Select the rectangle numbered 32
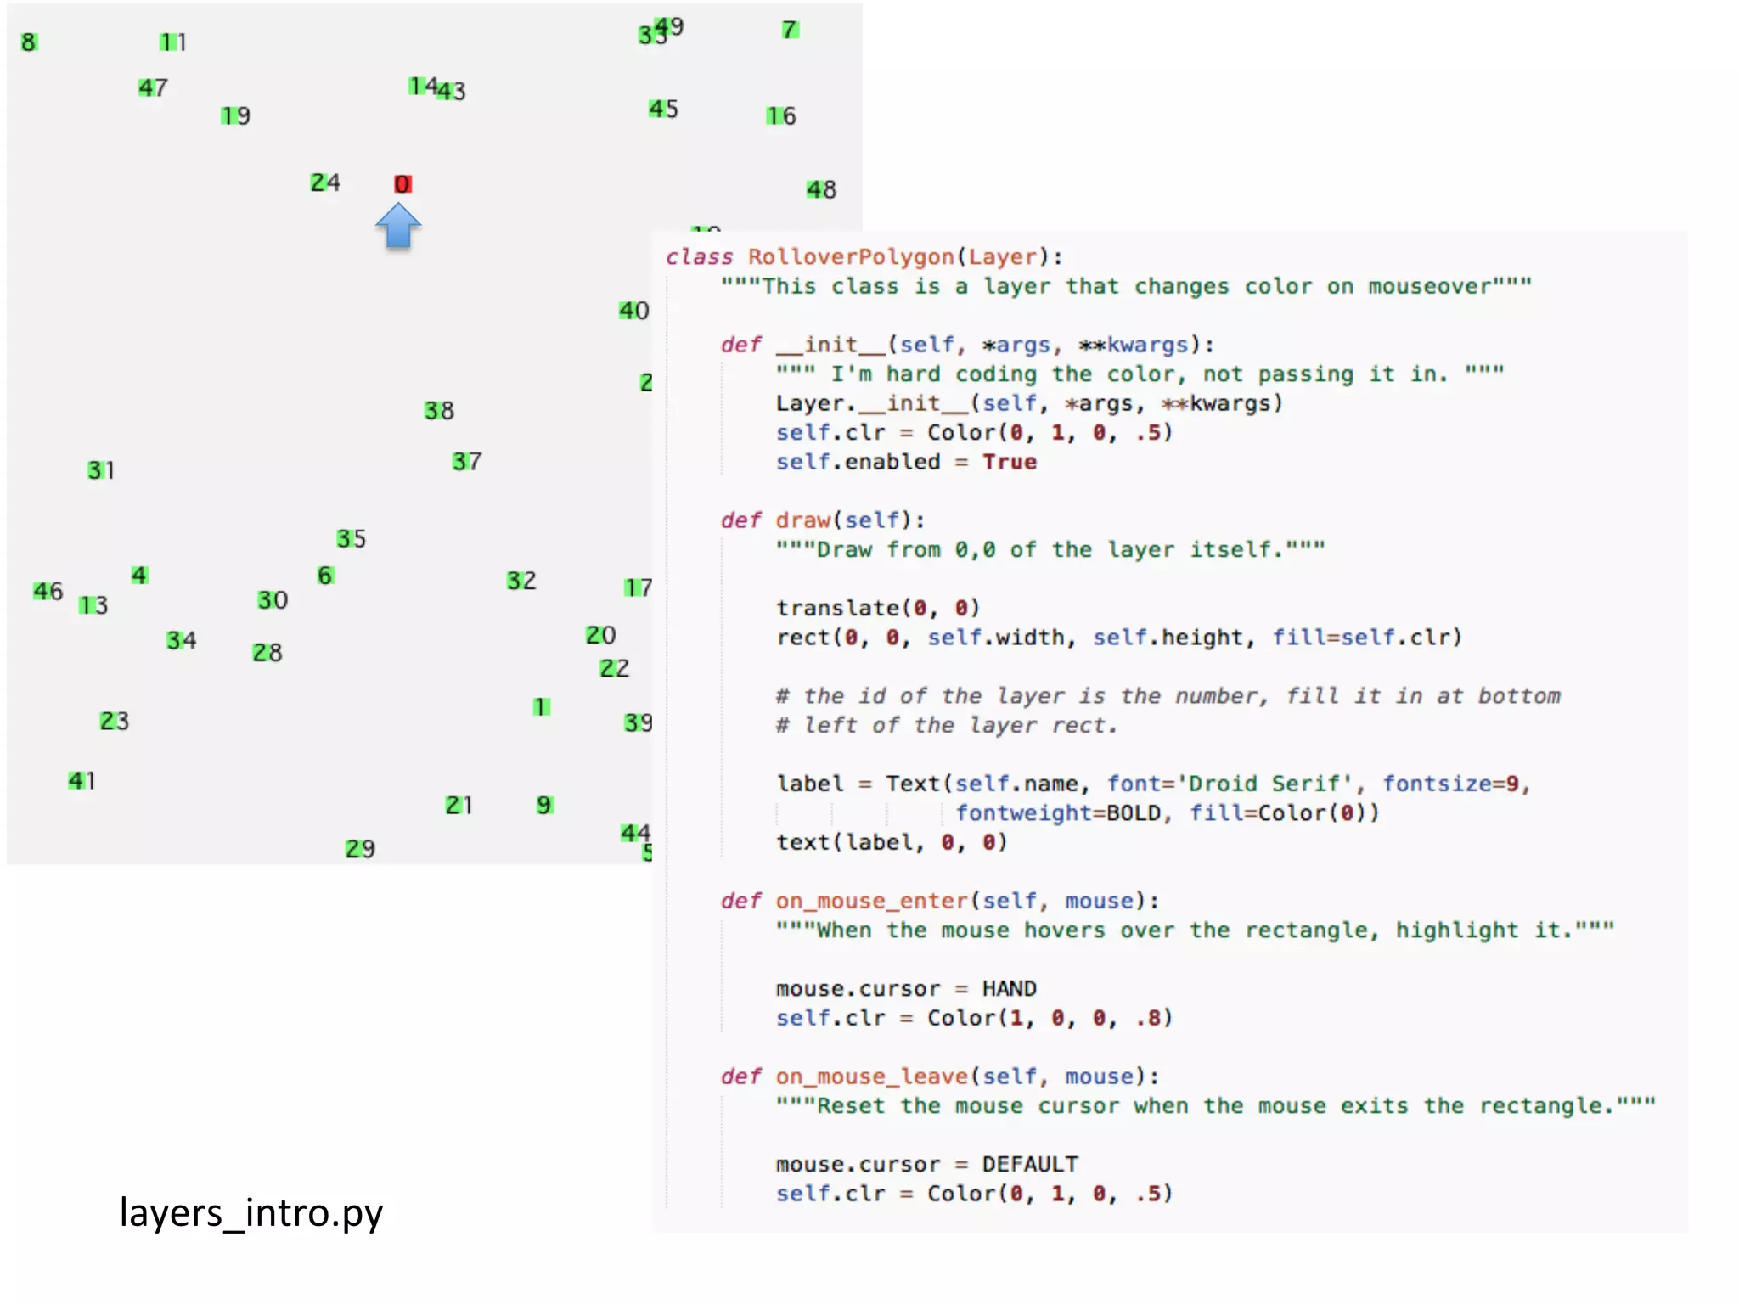The height and width of the screenshot is (1304, 1739). tap(515, 581)
